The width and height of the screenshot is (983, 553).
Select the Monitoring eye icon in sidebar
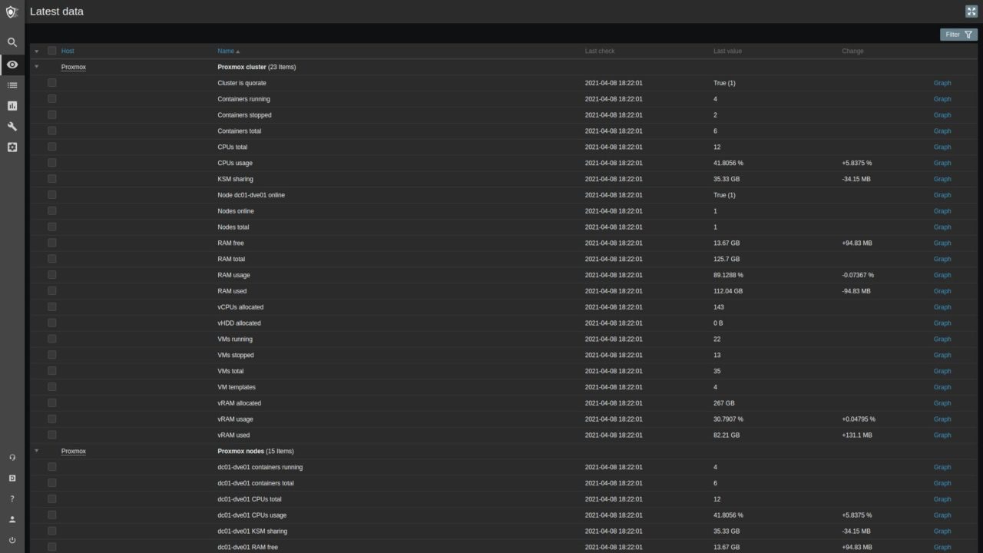click(x=12, y=64)
